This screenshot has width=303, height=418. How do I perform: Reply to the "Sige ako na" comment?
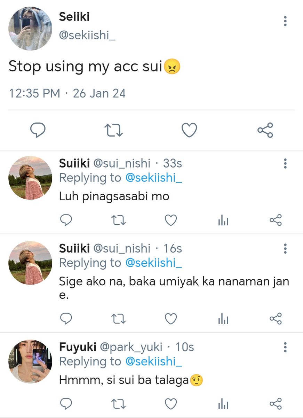coord(66,319)
